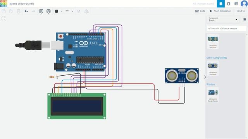Click the Delete trash icon
248x139 pixels.
click(x=19, y=11)
